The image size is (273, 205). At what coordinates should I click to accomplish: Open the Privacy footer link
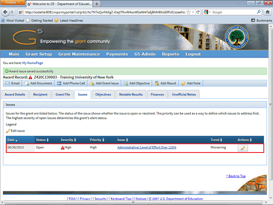(85, 199)
